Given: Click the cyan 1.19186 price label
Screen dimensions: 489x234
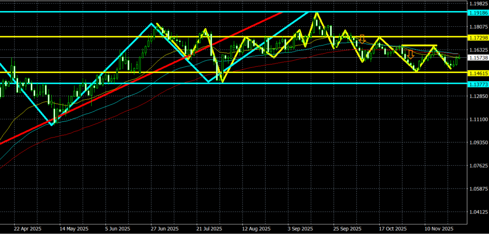Looking at the screenshot, I should [477, 11].
